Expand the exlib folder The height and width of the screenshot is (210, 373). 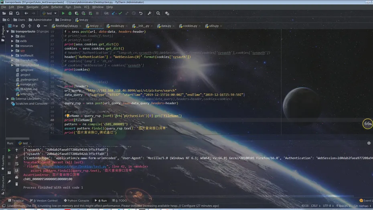[x=12, y=41]
